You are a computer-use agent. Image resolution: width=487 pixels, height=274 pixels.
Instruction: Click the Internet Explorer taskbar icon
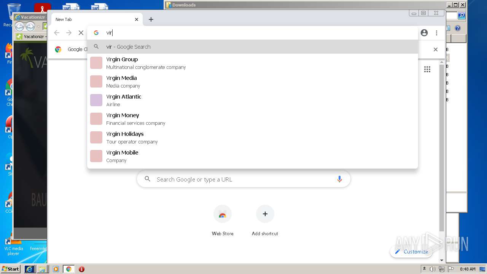click(30, 269)
